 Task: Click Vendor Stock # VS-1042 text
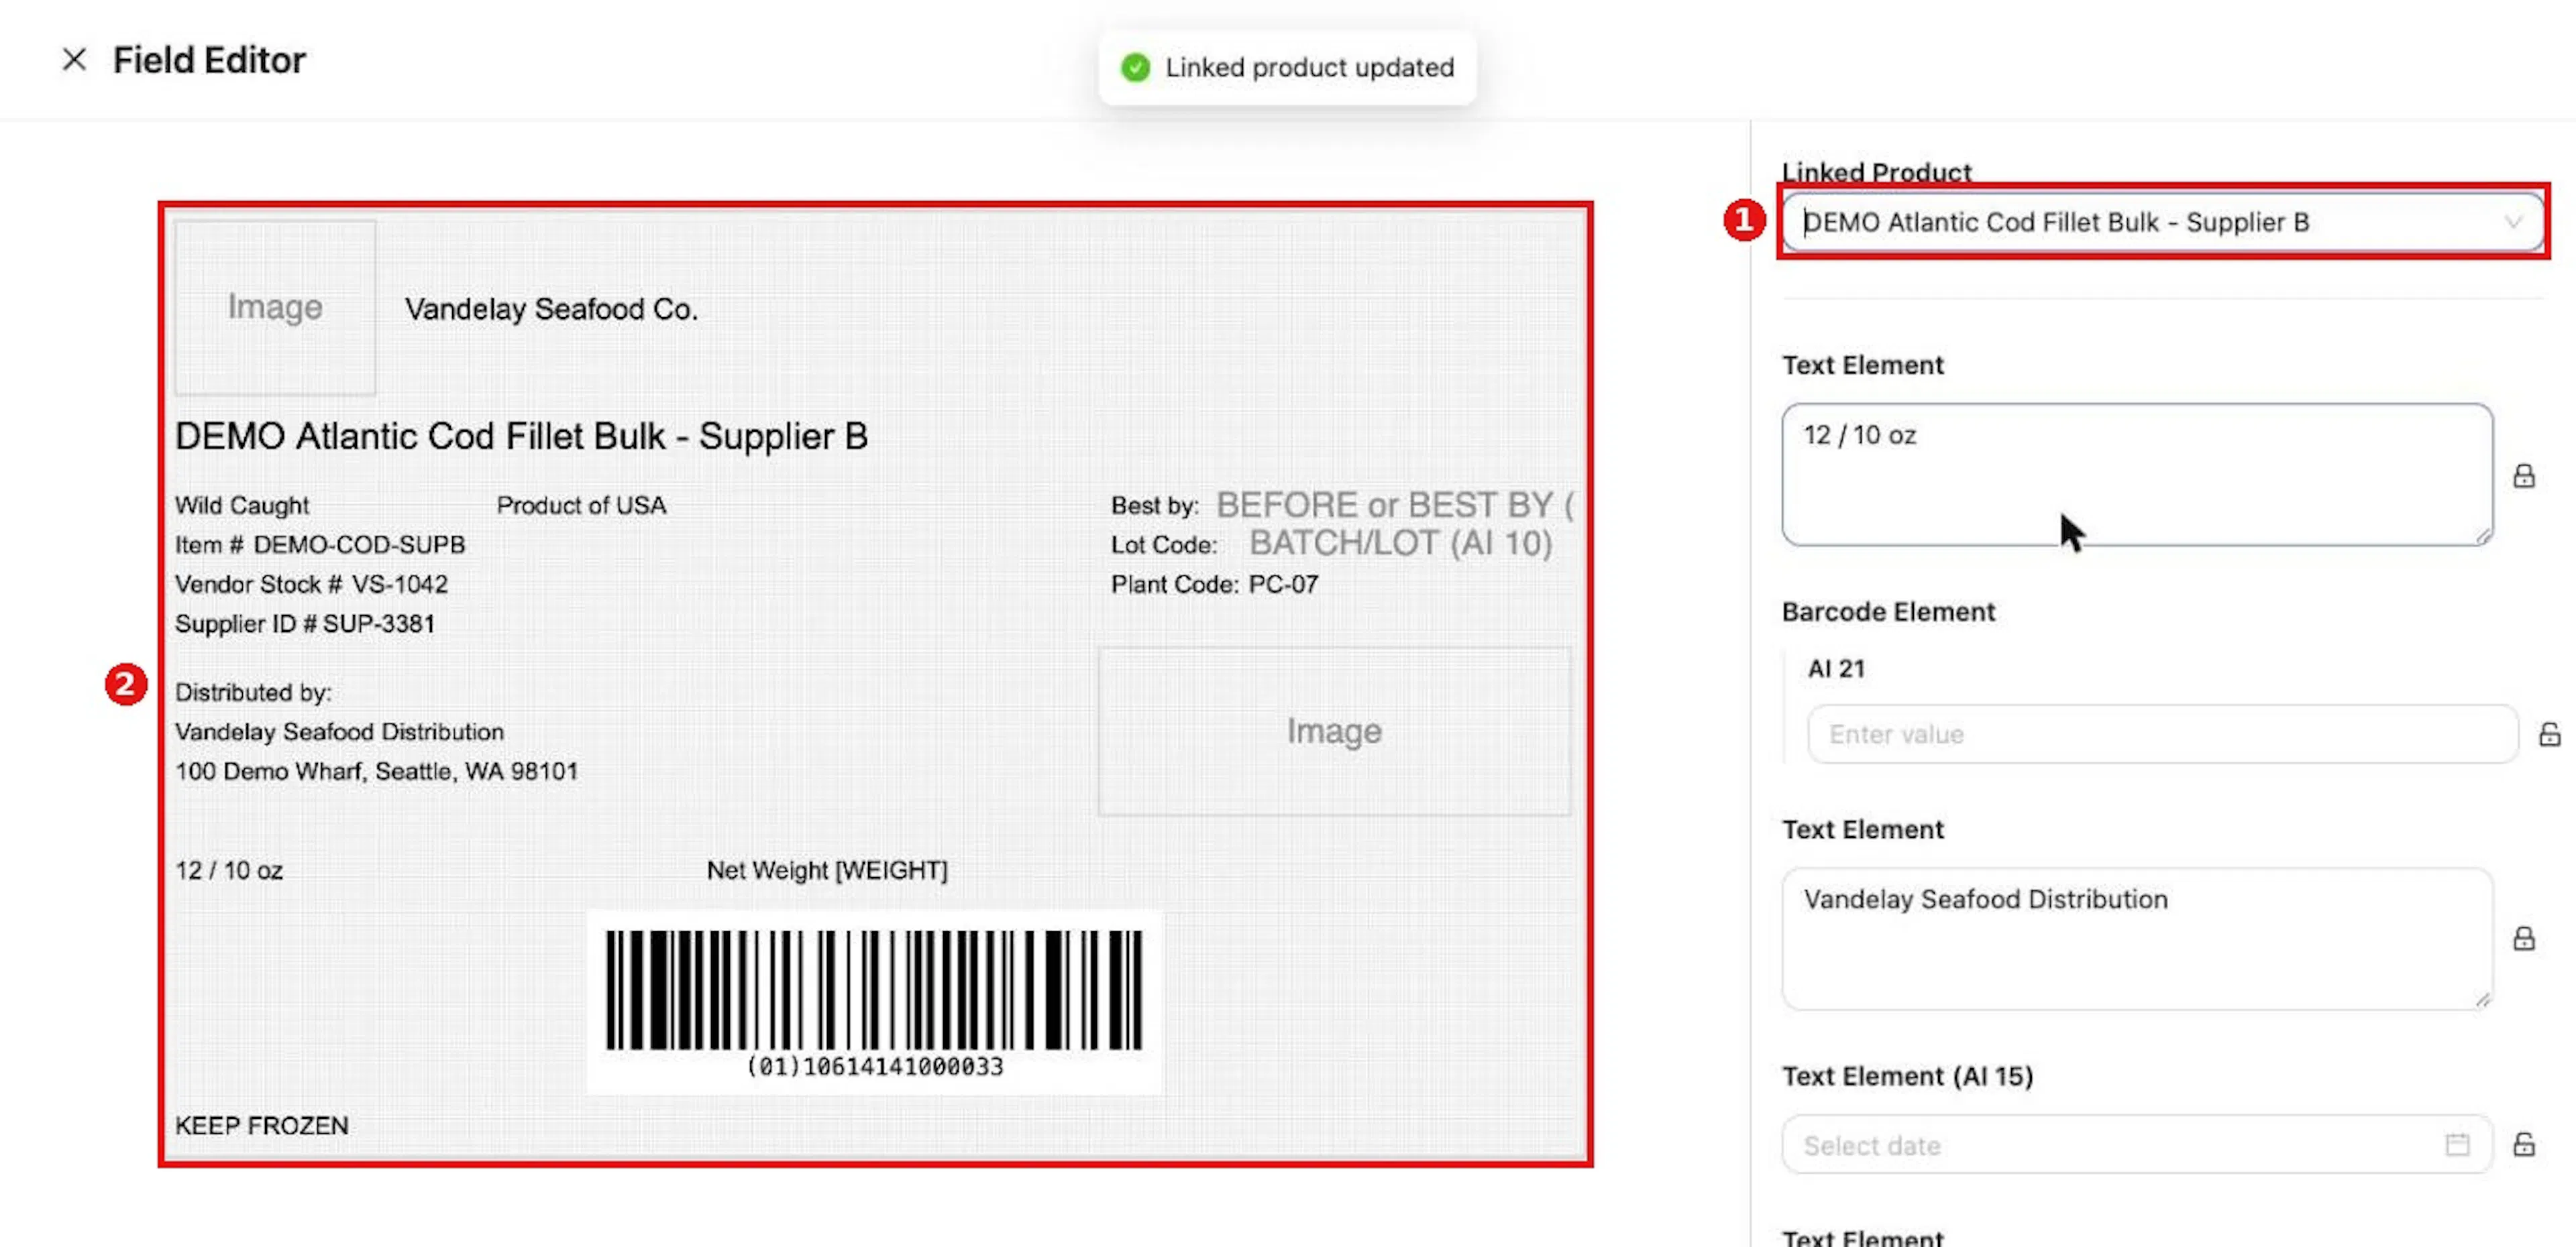(311, 585)
